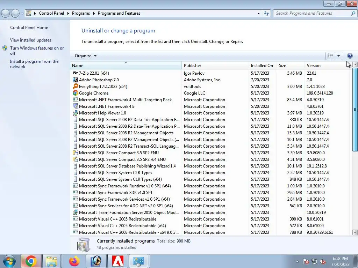The height and width of the screenshot is (268, 358).
Task: Open the address bar history dropdown
Action: (x=258, y=13)
